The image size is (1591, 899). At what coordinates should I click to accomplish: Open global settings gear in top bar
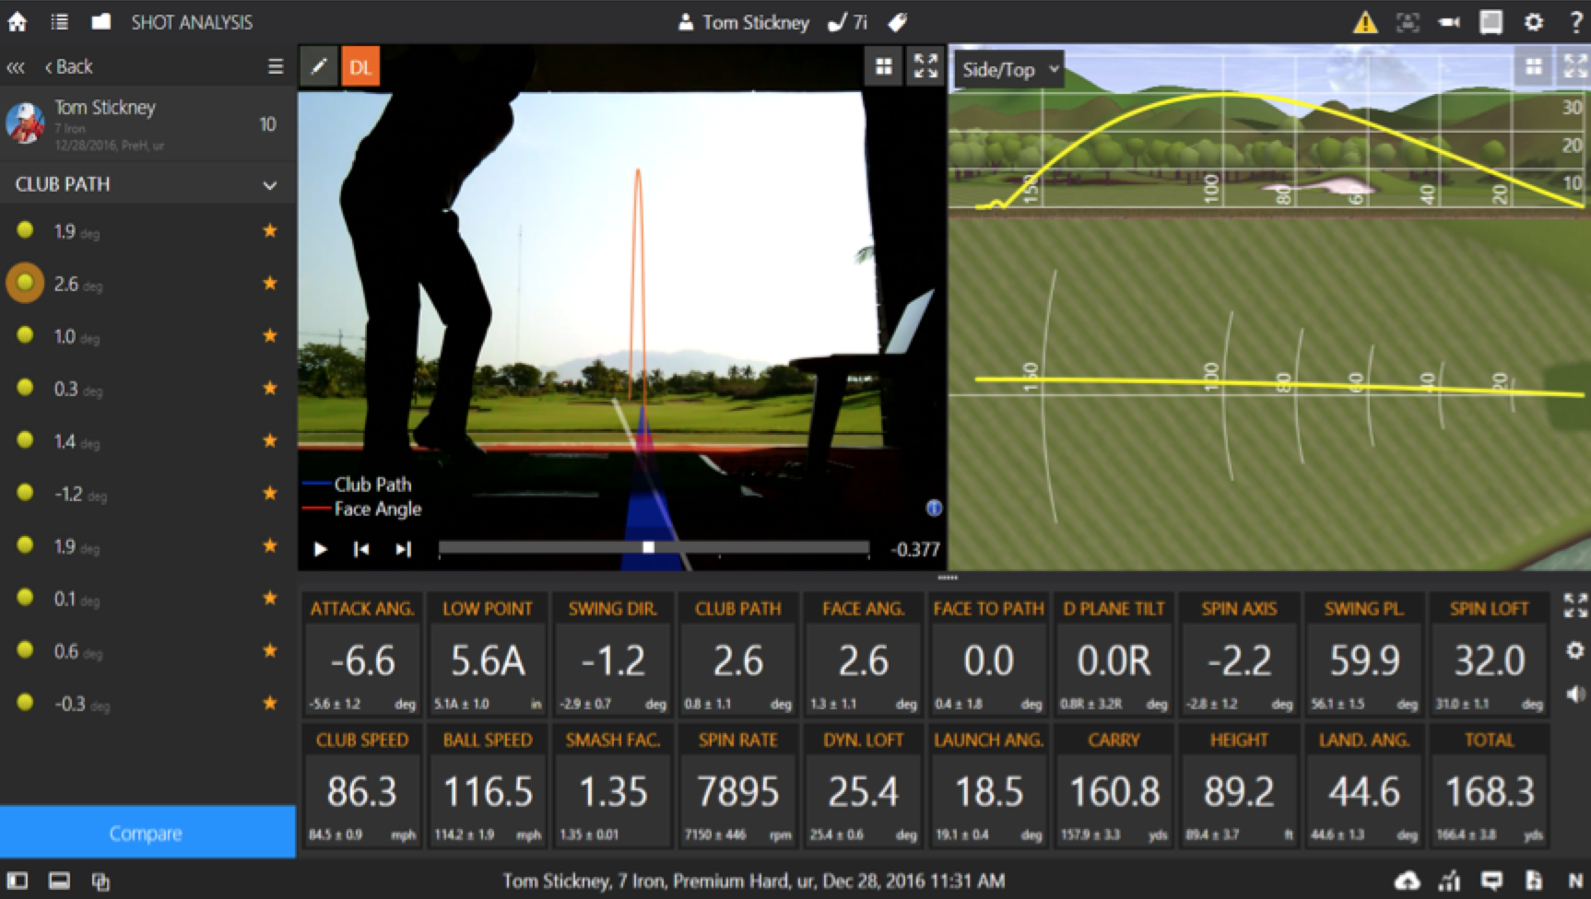[1534, 22]
